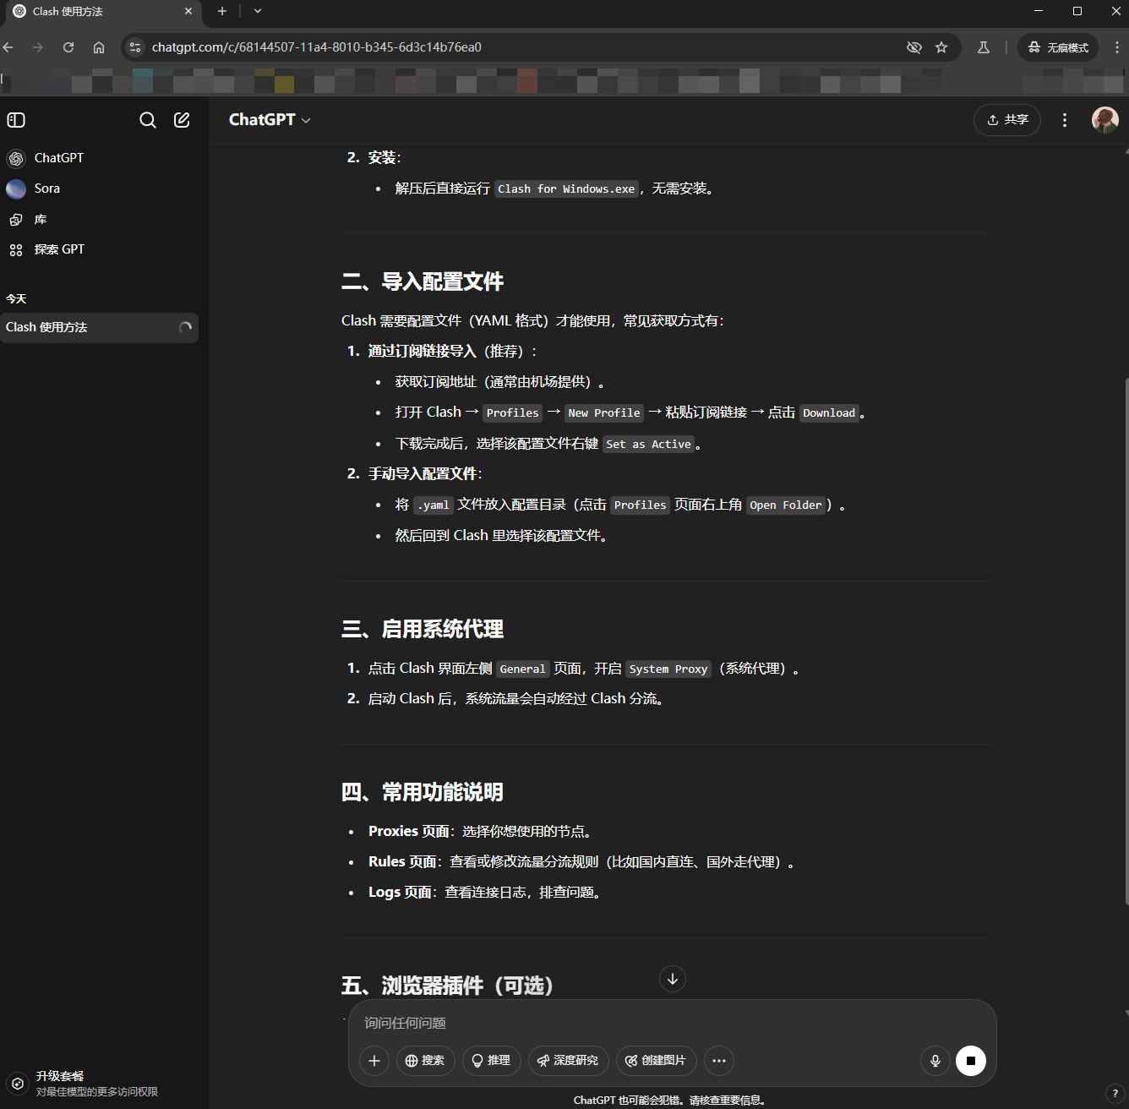Click the 'Rules 页面' bullet text

click(402, 862)
